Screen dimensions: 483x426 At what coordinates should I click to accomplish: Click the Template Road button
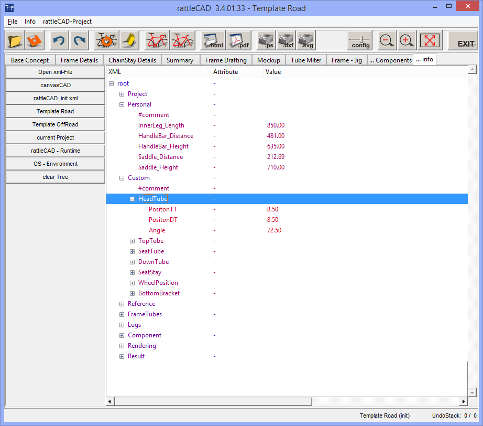tap(55, 111)
